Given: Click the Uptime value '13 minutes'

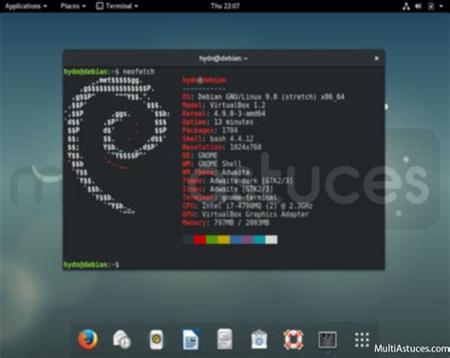Looking at the screenshot, I should tap(234, 122).
